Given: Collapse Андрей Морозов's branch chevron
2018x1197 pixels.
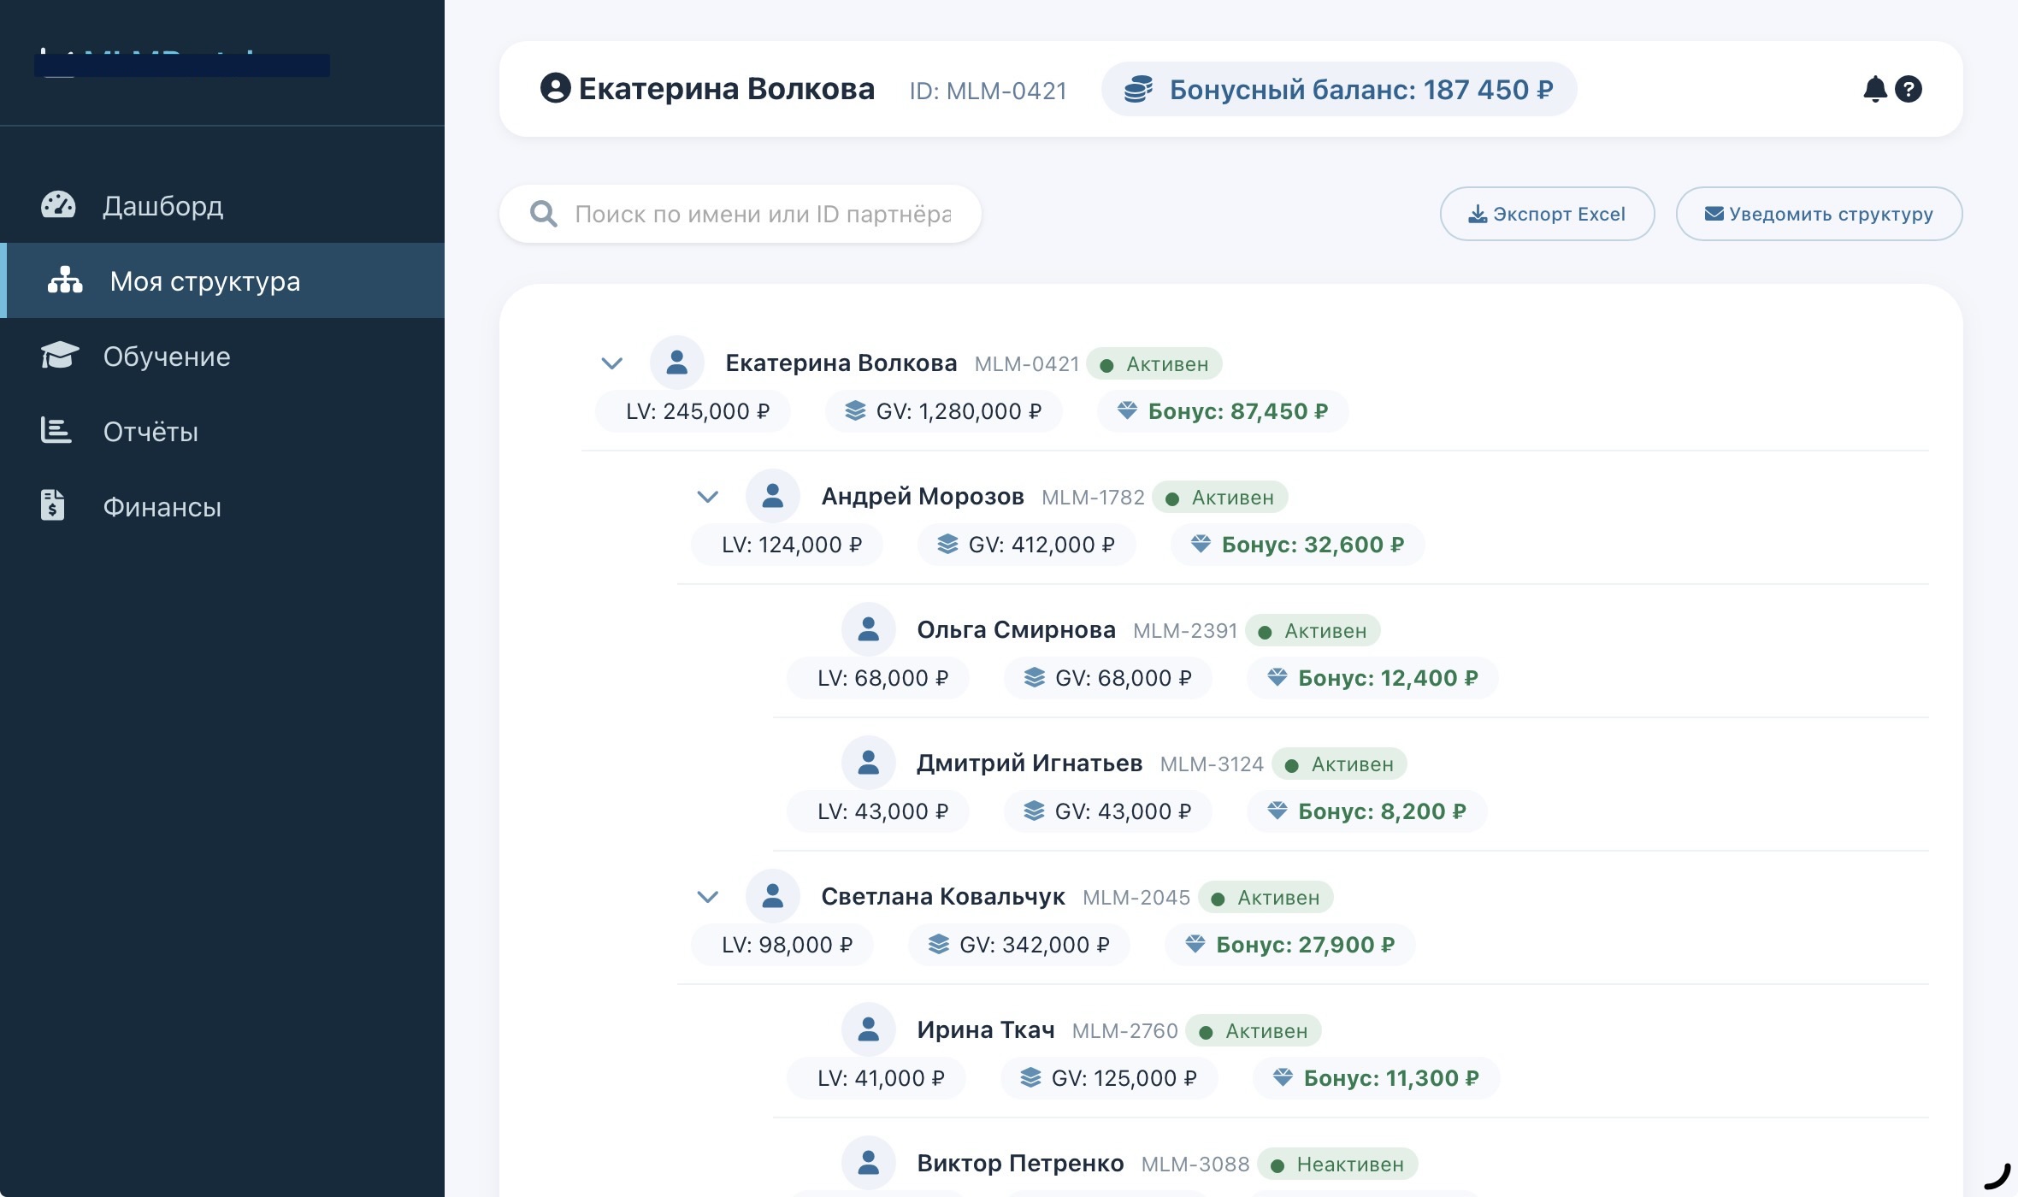Looking at the screenshot, I should (x=707, y=497).
